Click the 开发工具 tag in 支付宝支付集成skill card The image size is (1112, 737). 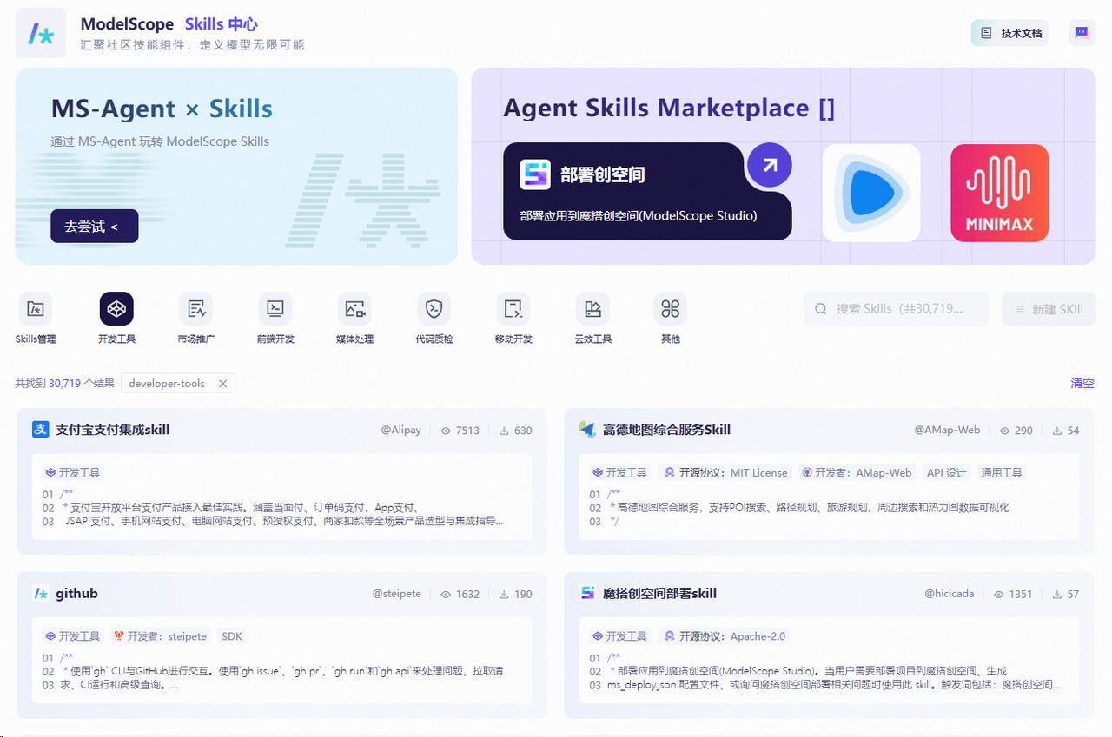(73, 473)
